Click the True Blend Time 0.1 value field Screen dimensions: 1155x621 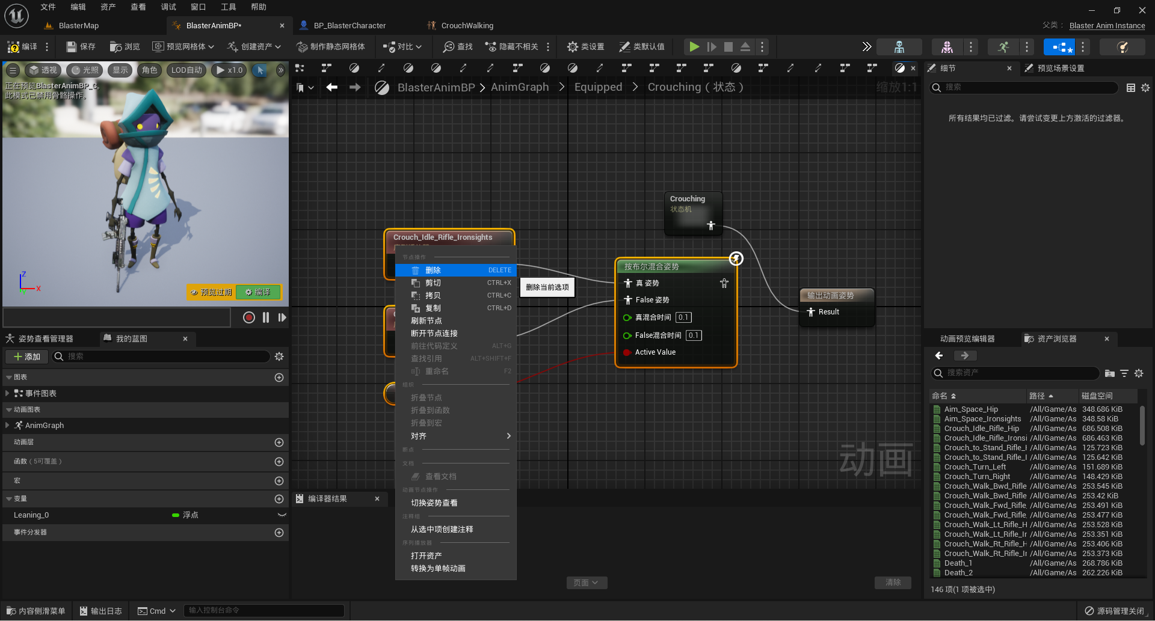click(x=683, y=317)
